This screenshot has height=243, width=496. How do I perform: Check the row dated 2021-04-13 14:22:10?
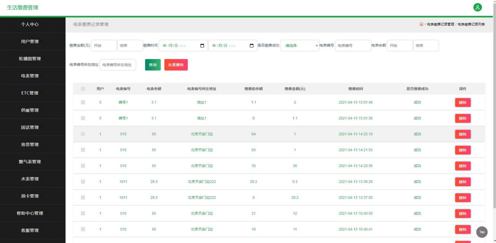(83, 134)
